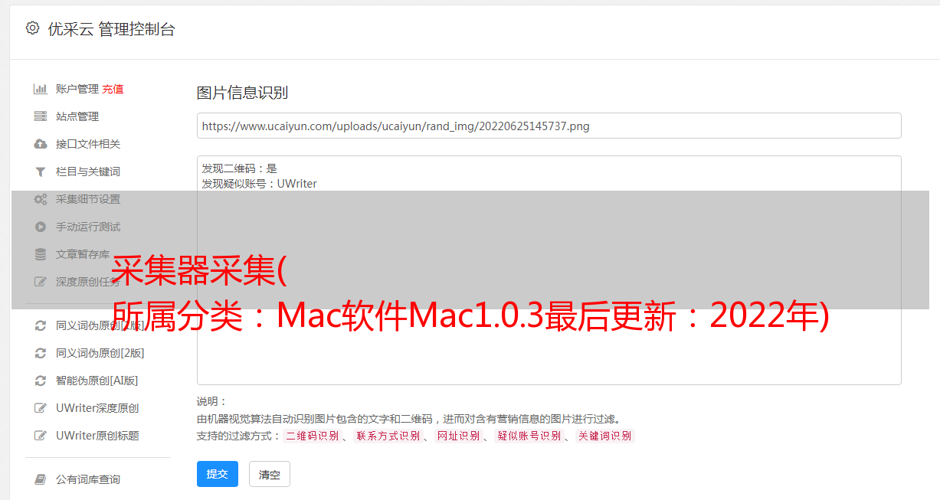Viewport: 940px width, 500px height.
Task: Click the book icon next to 公有词库查询
Action: click(x=41, y=479)
